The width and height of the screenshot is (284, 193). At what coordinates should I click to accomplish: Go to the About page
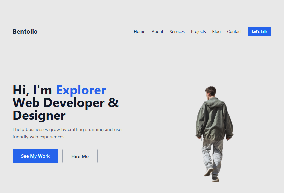[x=157, y=32]
